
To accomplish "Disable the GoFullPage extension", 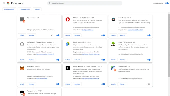I will pyautogui.click(x=58, y=60).
